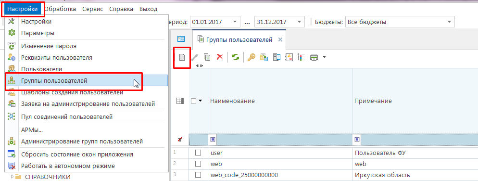This screenshot has height=181, width=478.
Task: Open the Обработка menu
Action: tap(60, 9)
